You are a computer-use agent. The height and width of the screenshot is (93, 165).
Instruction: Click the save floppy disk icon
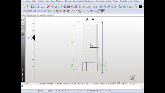click(x=33, y=7)
